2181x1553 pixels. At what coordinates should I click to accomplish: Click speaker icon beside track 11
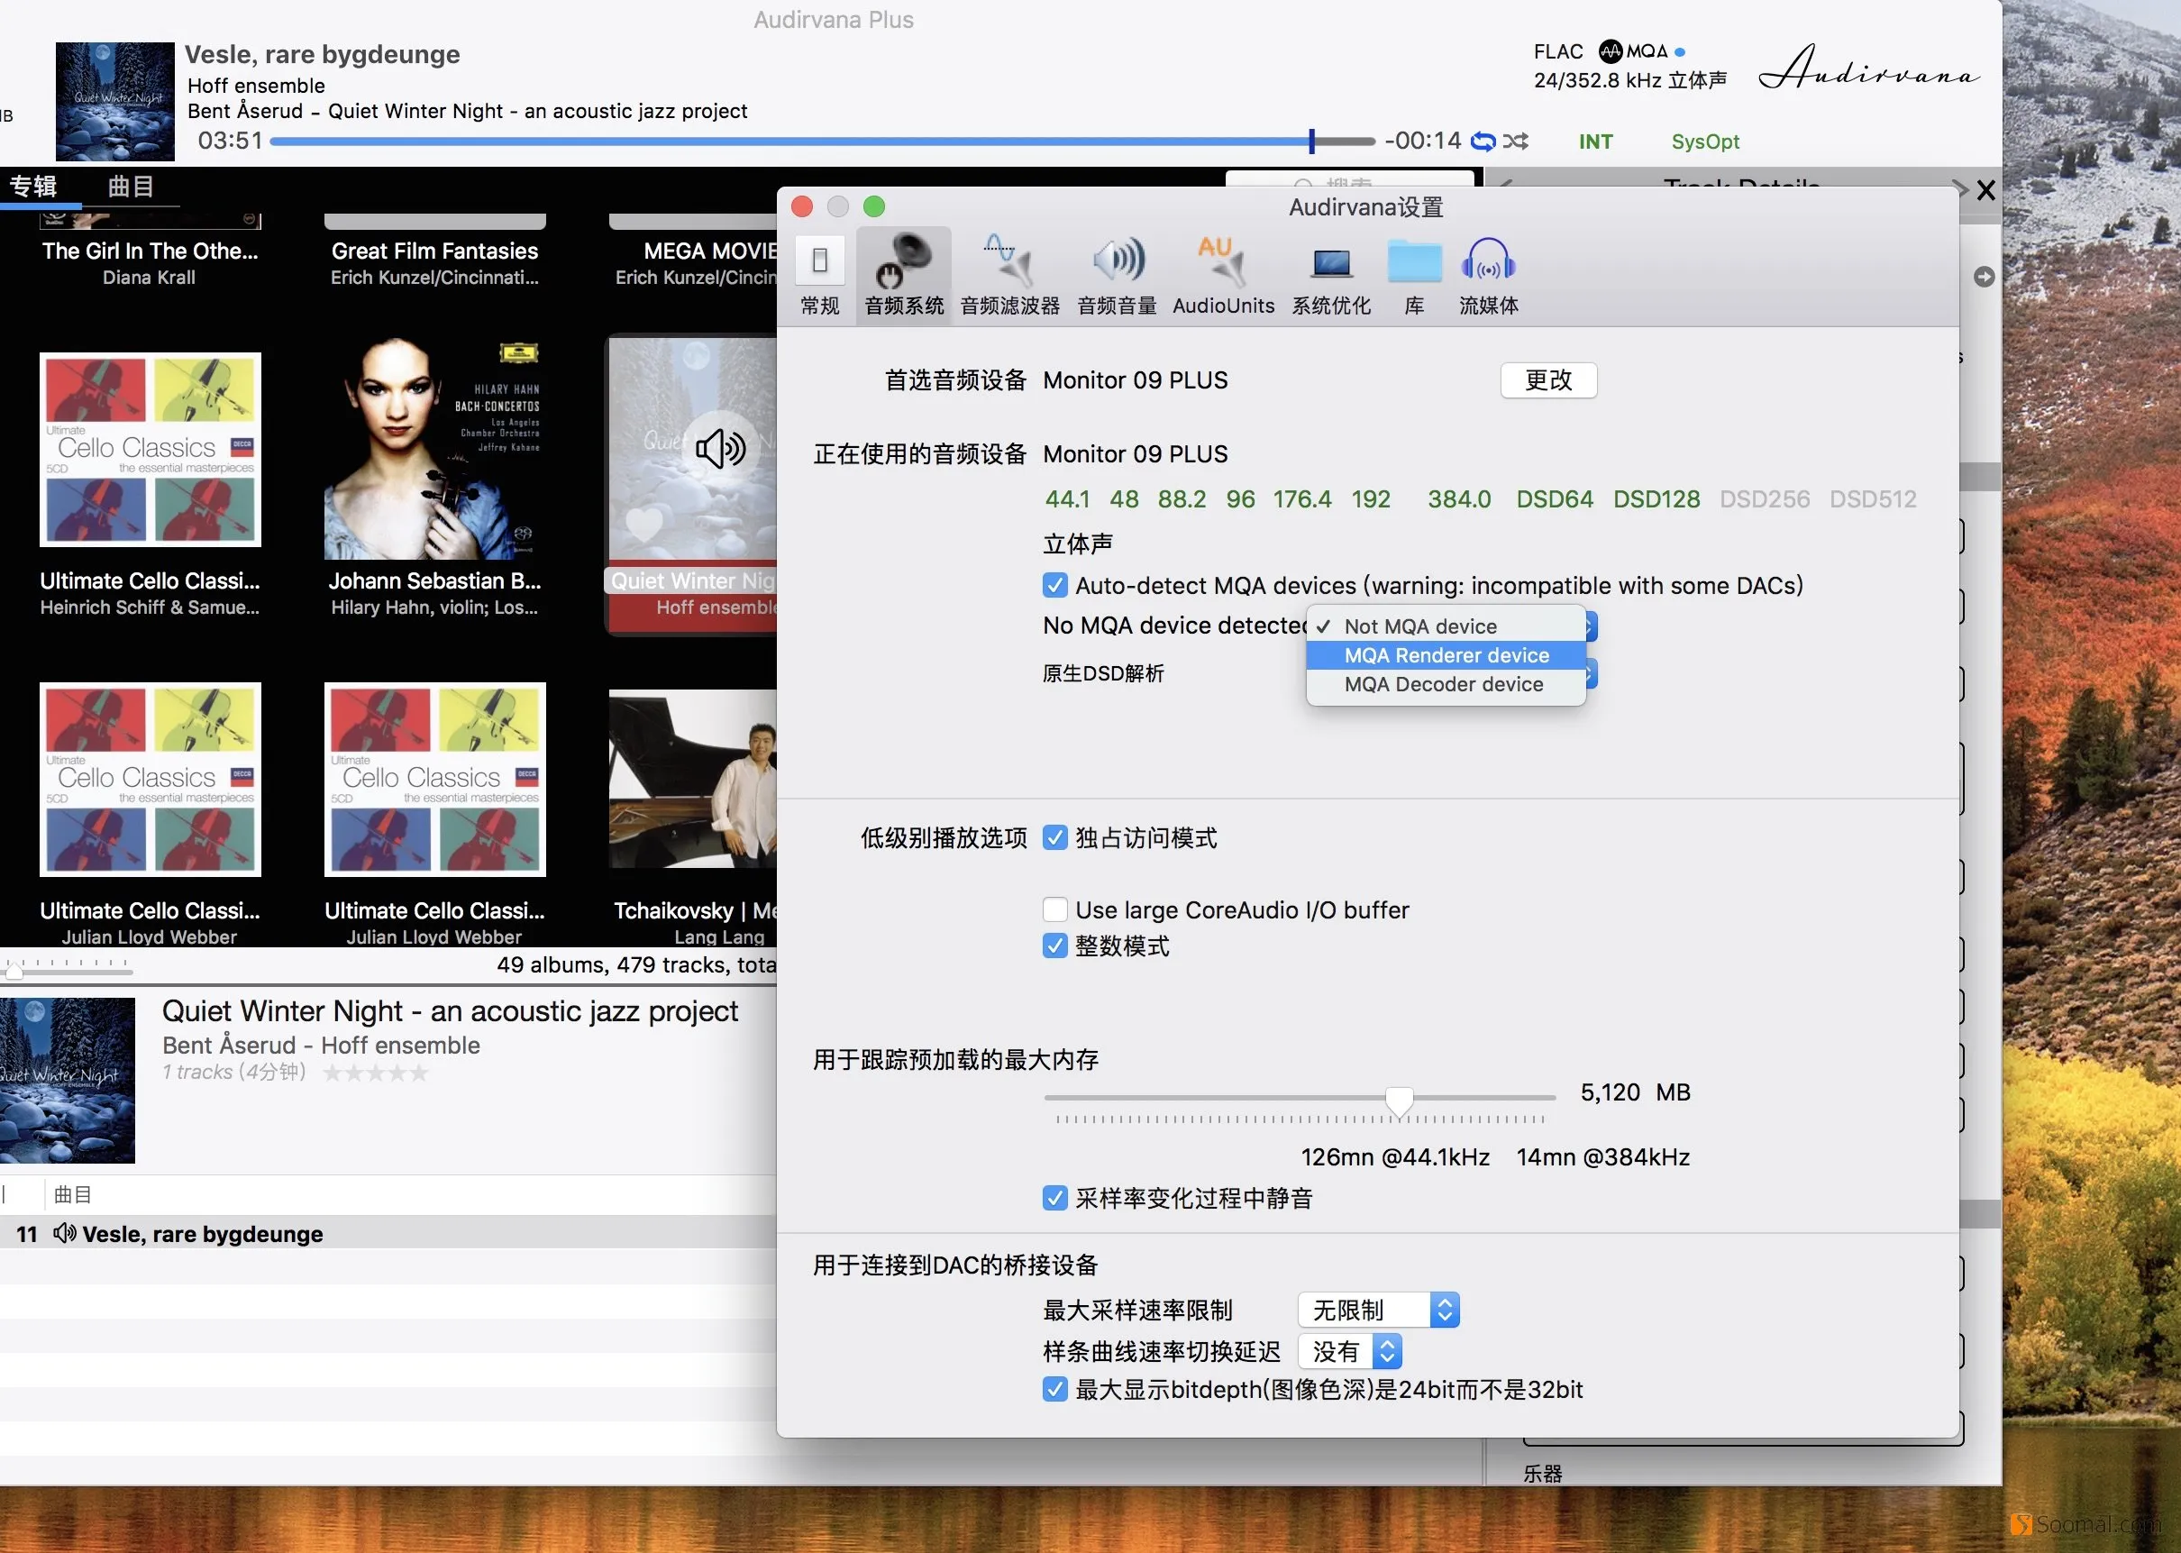point(64,1234)
